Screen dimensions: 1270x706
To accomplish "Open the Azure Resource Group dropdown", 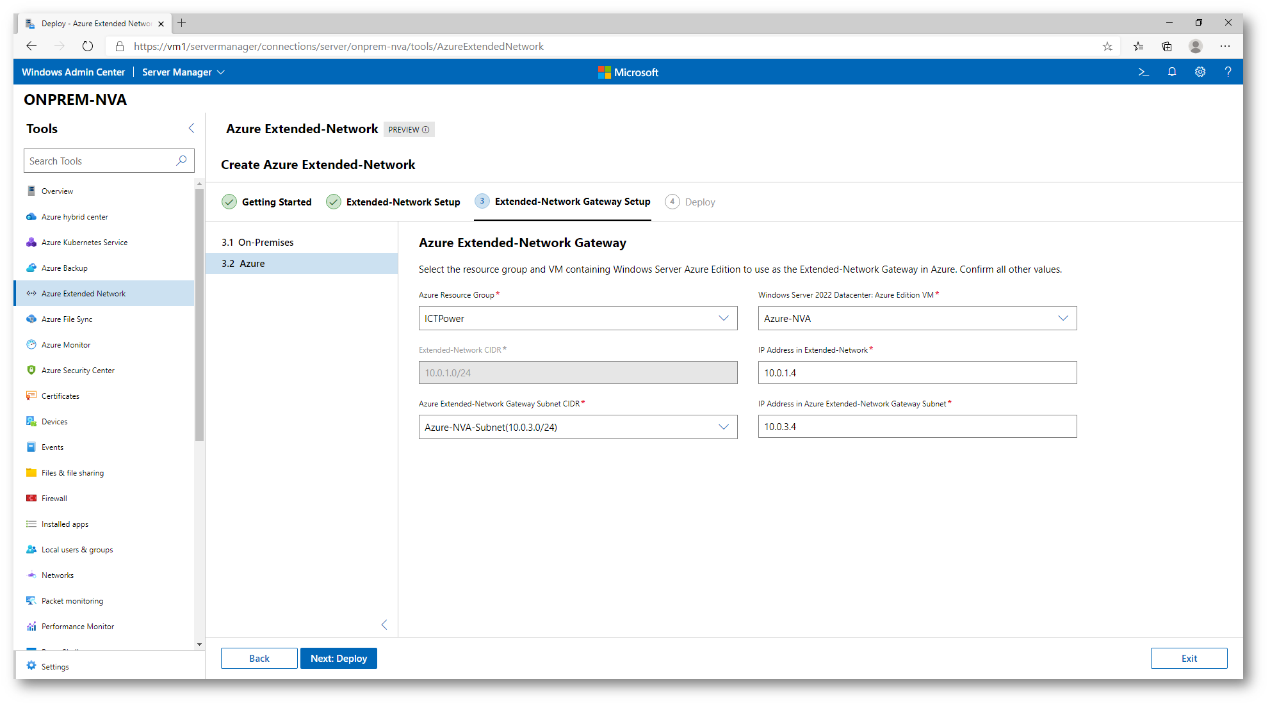I will pyautogui.click(x=578, y=318).
